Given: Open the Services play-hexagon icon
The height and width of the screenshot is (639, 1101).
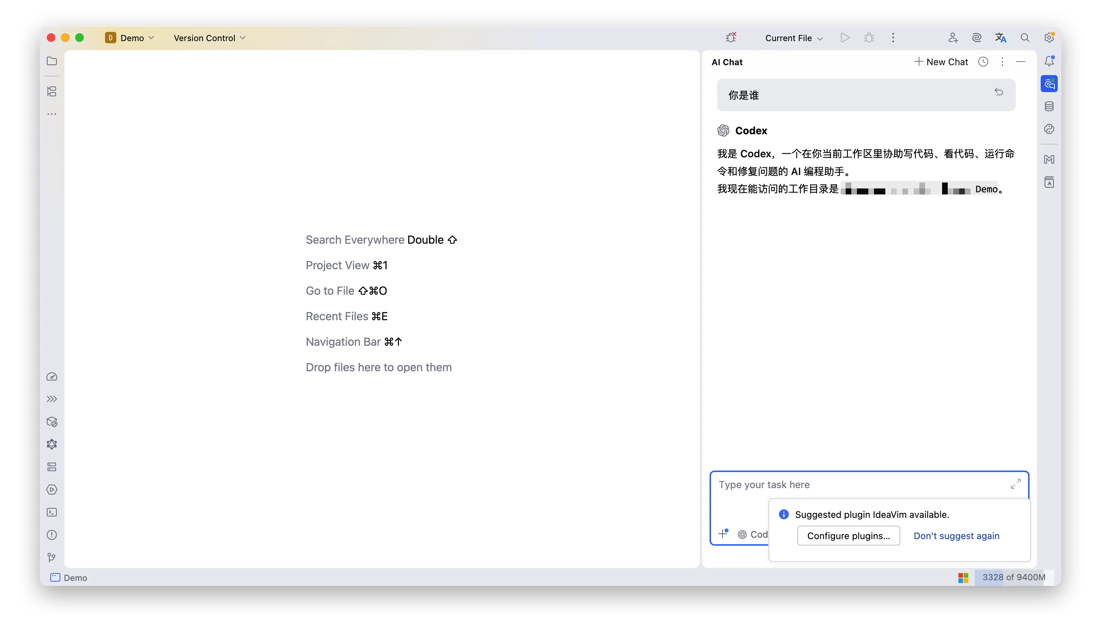Looking at the screenshot, I should [x=51, y=490].
